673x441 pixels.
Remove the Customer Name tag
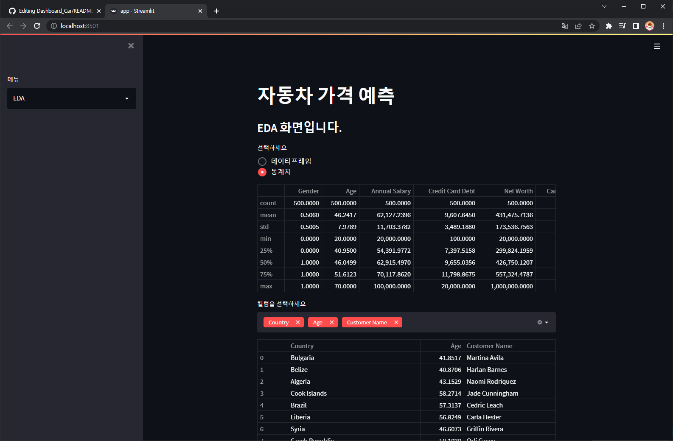point(396,322)
